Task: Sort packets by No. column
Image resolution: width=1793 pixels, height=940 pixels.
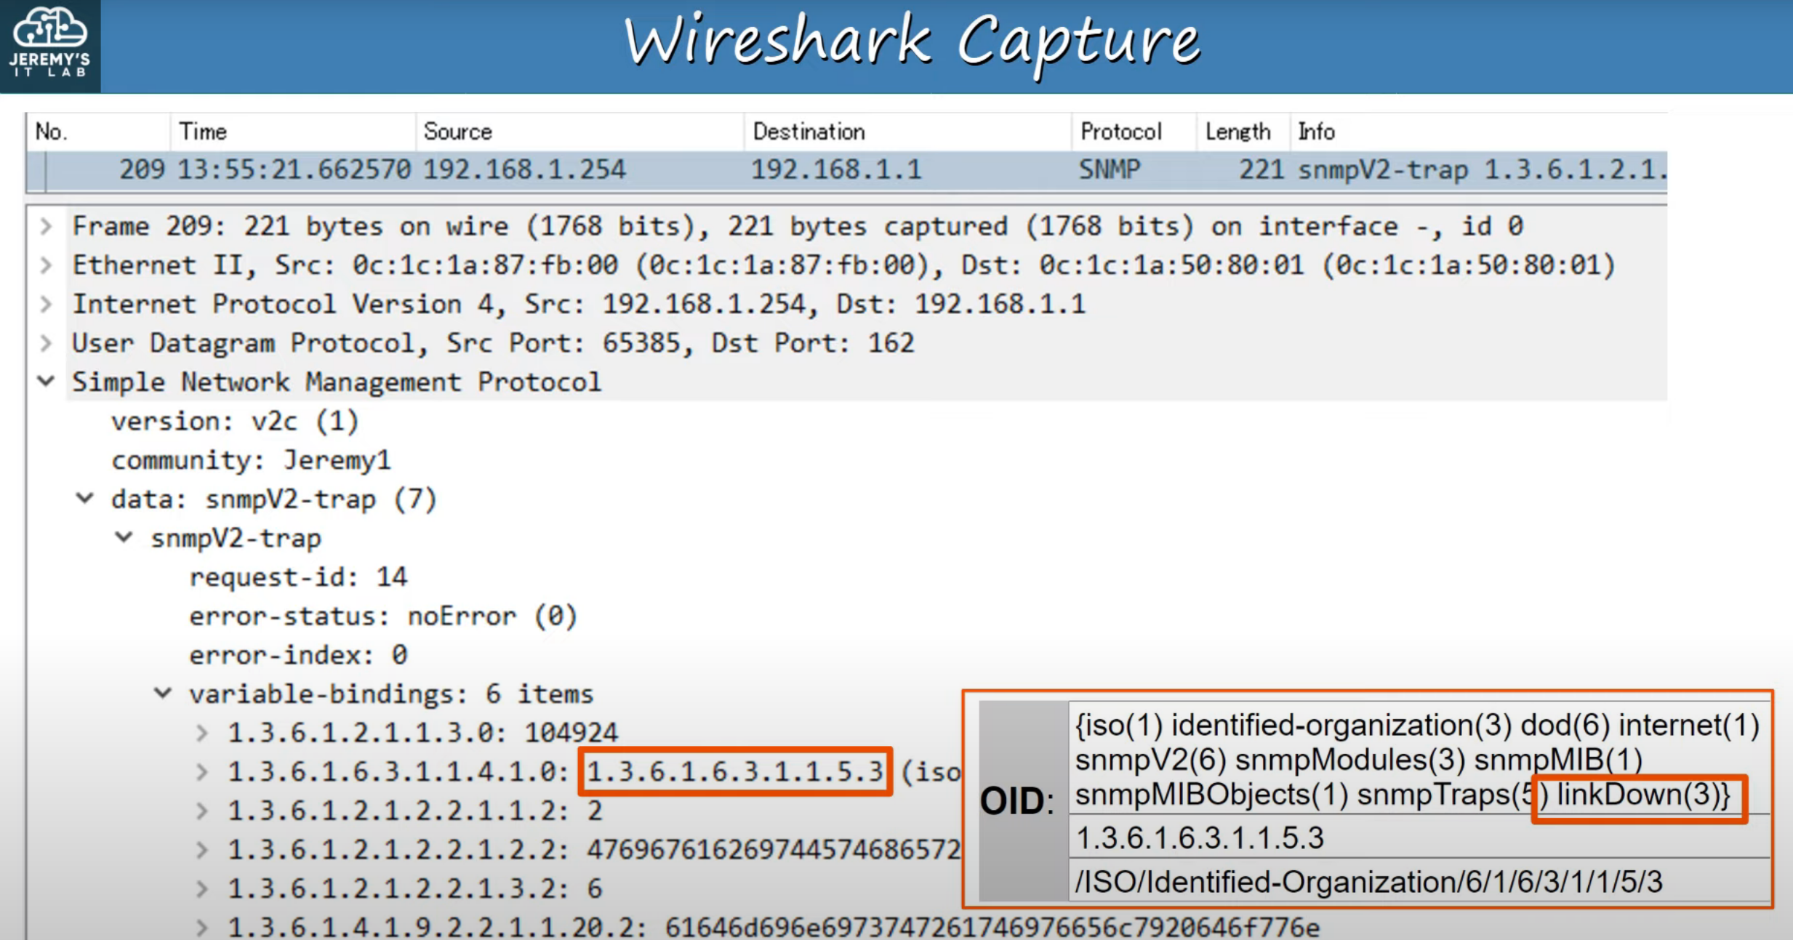Action: (51, 132)
